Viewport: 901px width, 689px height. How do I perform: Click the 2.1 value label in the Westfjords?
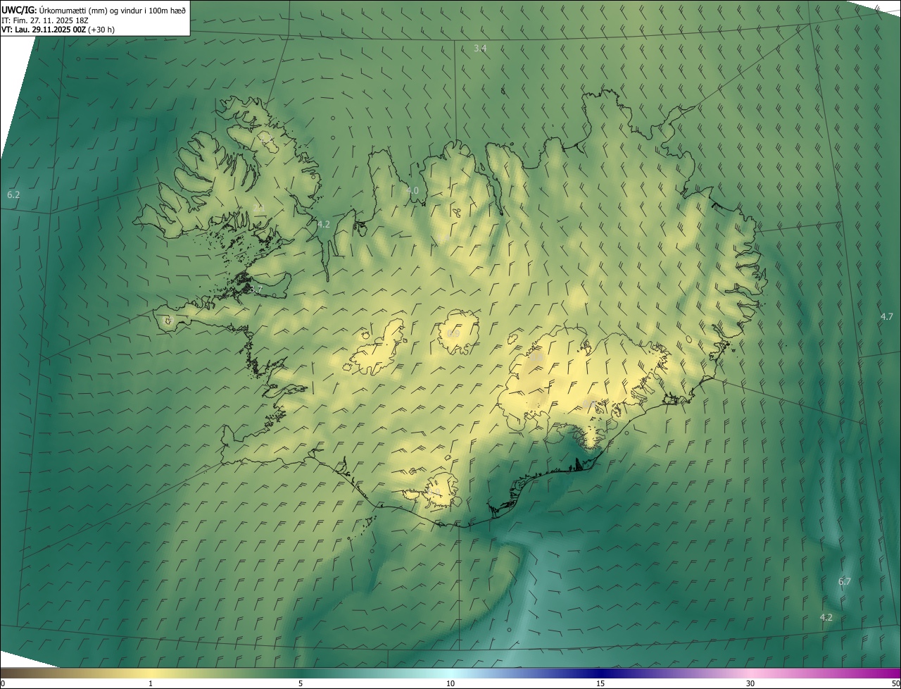coord(259,209)
